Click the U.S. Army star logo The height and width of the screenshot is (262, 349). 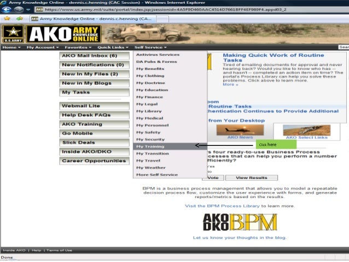(x=13, y=34)
